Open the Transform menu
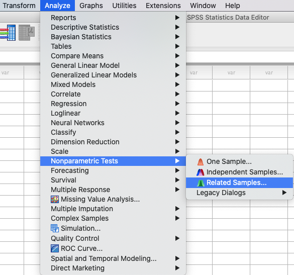Screen dimensions: 294x275 (19, 6)
